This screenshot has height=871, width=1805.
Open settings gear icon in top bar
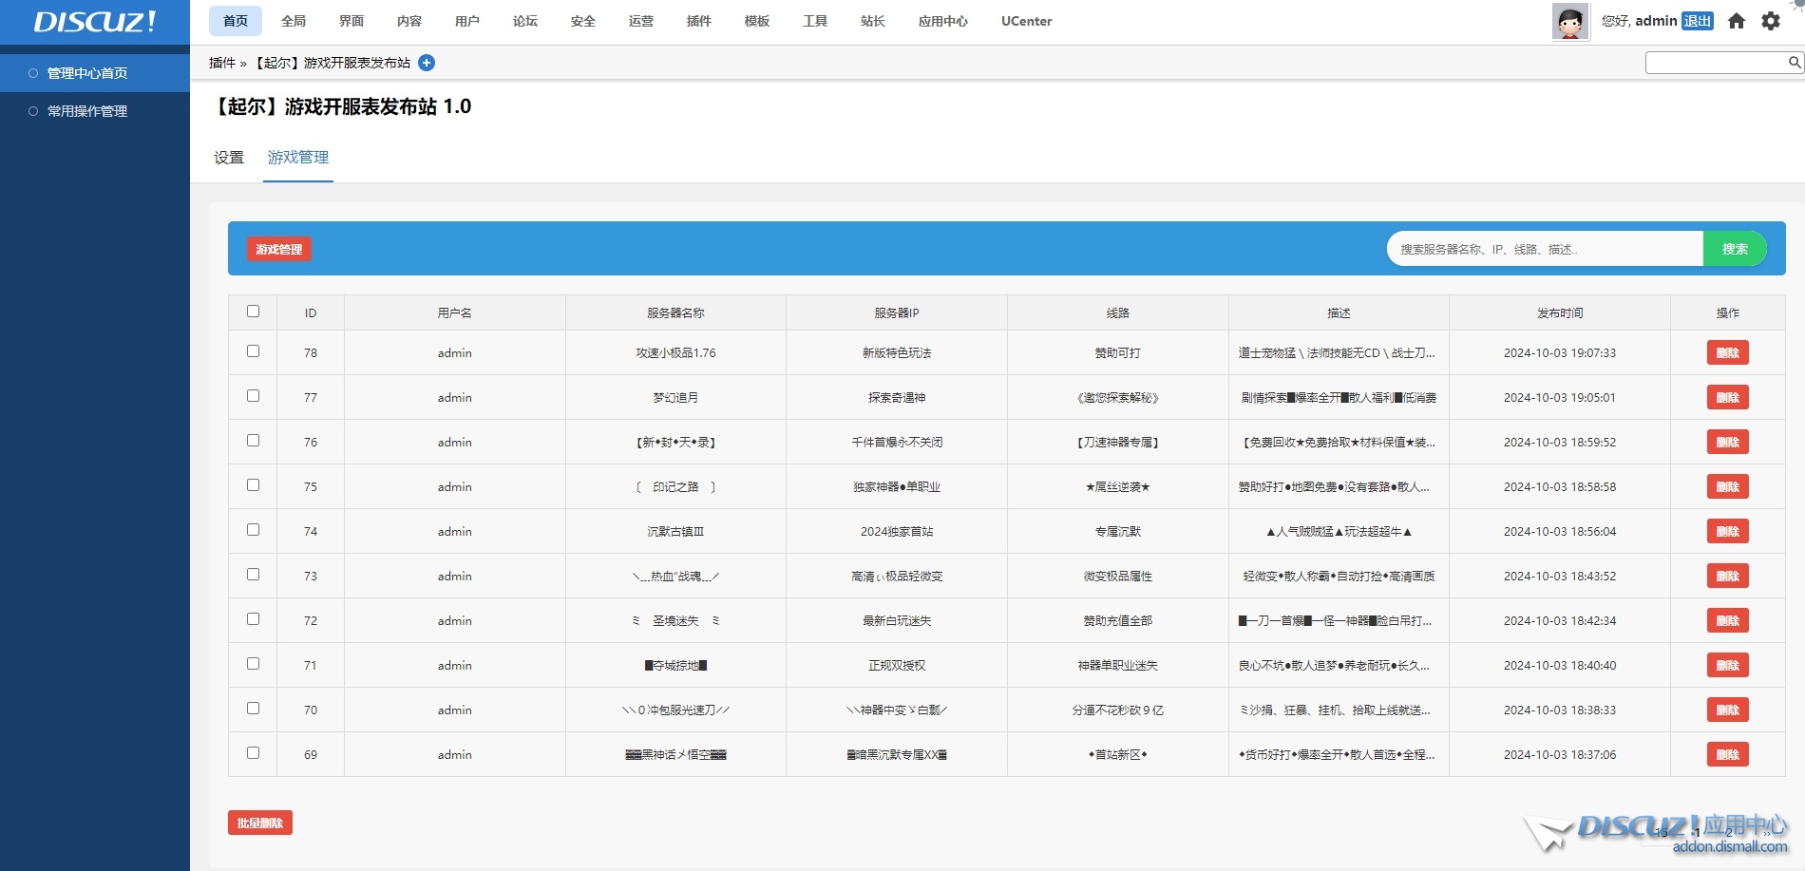[1771, 21]
